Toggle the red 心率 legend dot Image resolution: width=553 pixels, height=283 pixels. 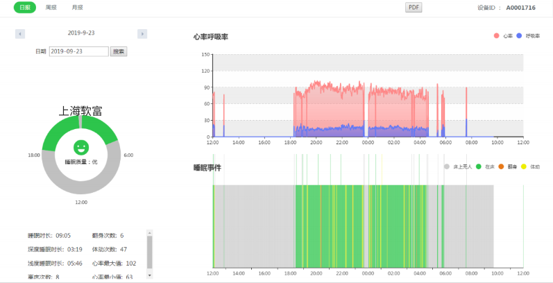(x=497, y=36)
